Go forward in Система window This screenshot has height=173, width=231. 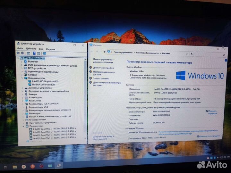point(97,52)
